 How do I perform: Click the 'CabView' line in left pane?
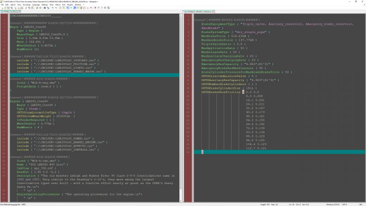(36, 168)
